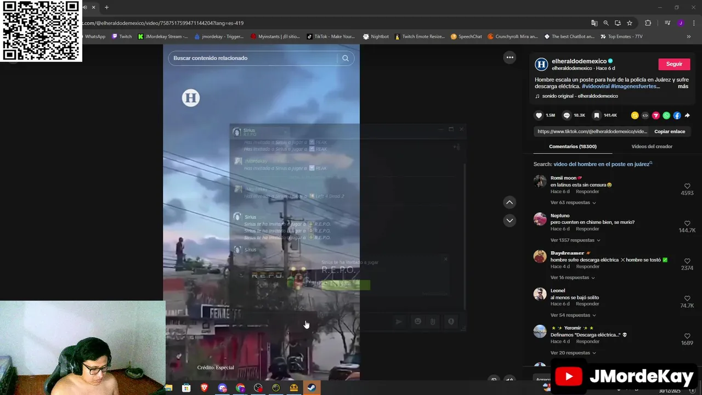
Task: Open the three-dots video options menu
Action: click(509, 57)
